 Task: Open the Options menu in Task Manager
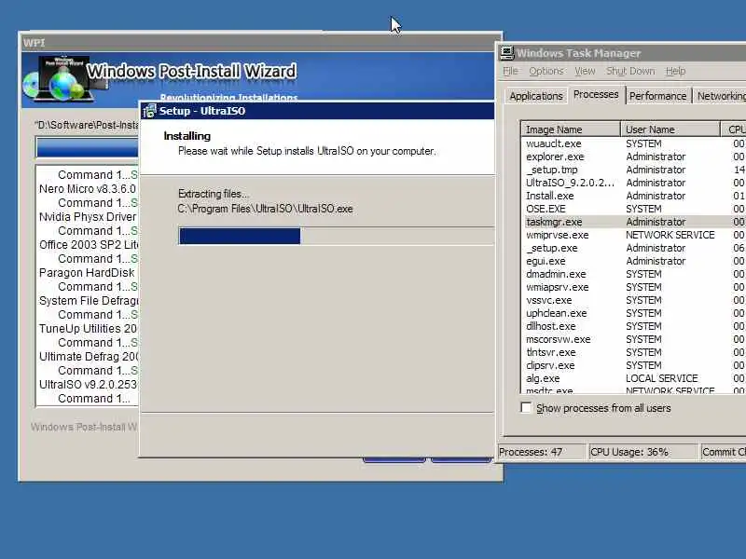[546, 71]
